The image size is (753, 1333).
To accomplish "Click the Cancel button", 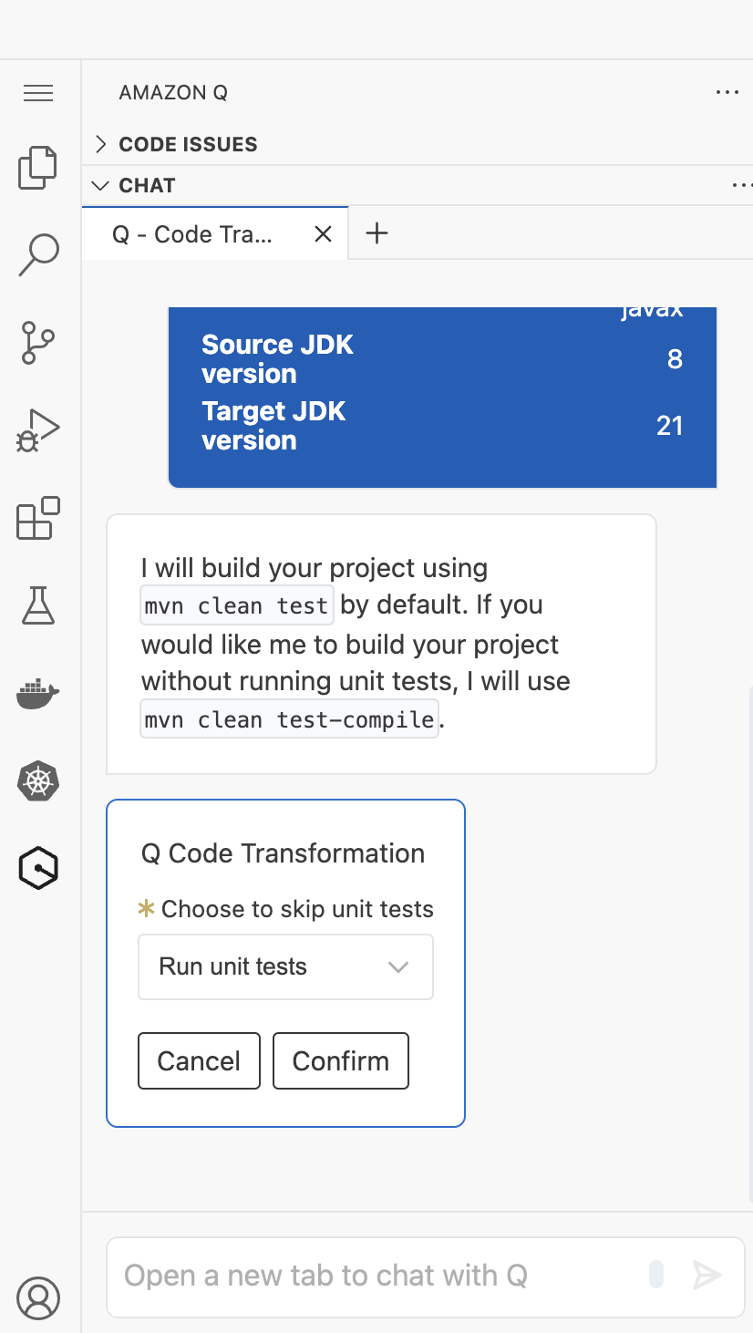I will point(199,1060).
